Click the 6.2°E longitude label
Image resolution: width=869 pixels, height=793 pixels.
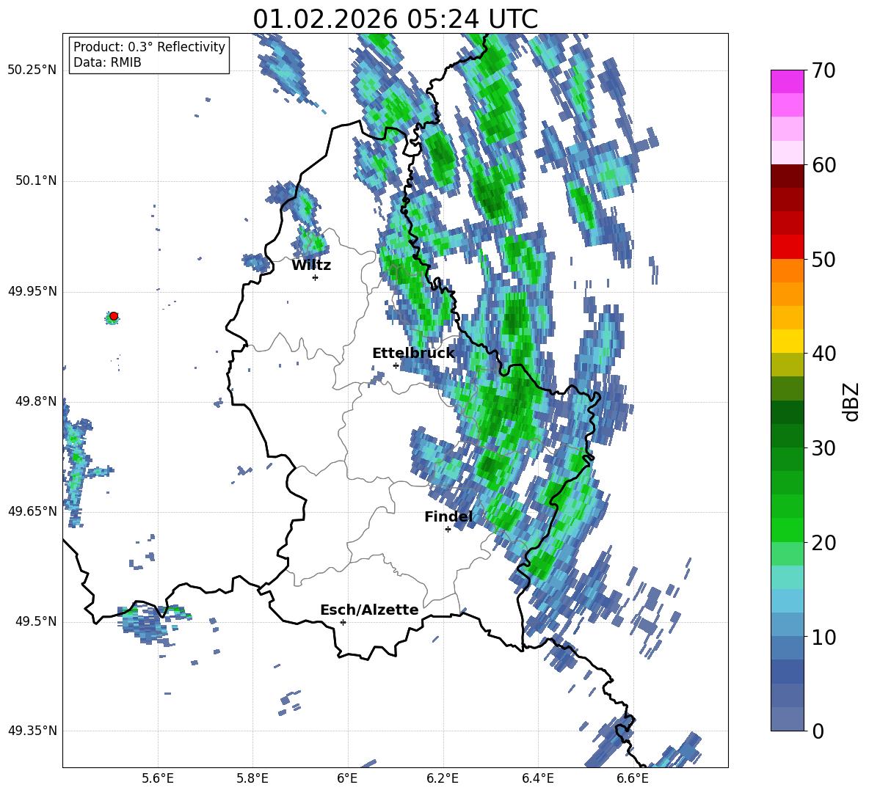pos(443,778)
